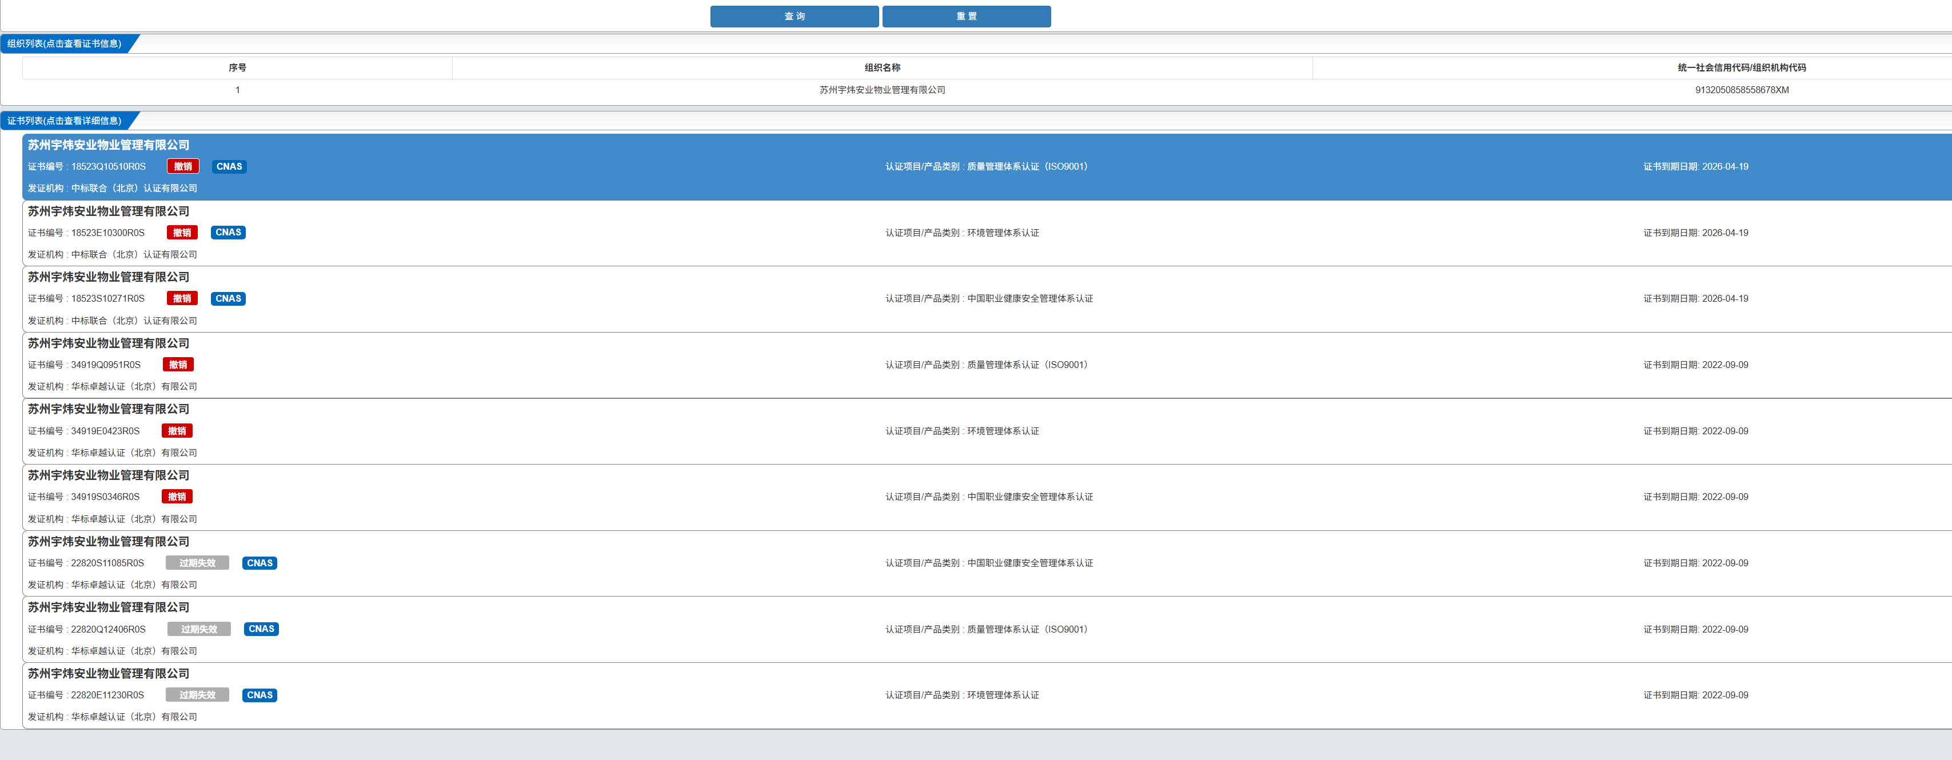Select the 证书列表 section tab header

click(x=65, y=121)
